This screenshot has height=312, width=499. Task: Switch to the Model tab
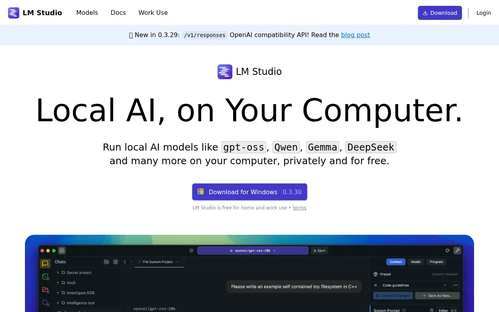click(x=416, y=262)
